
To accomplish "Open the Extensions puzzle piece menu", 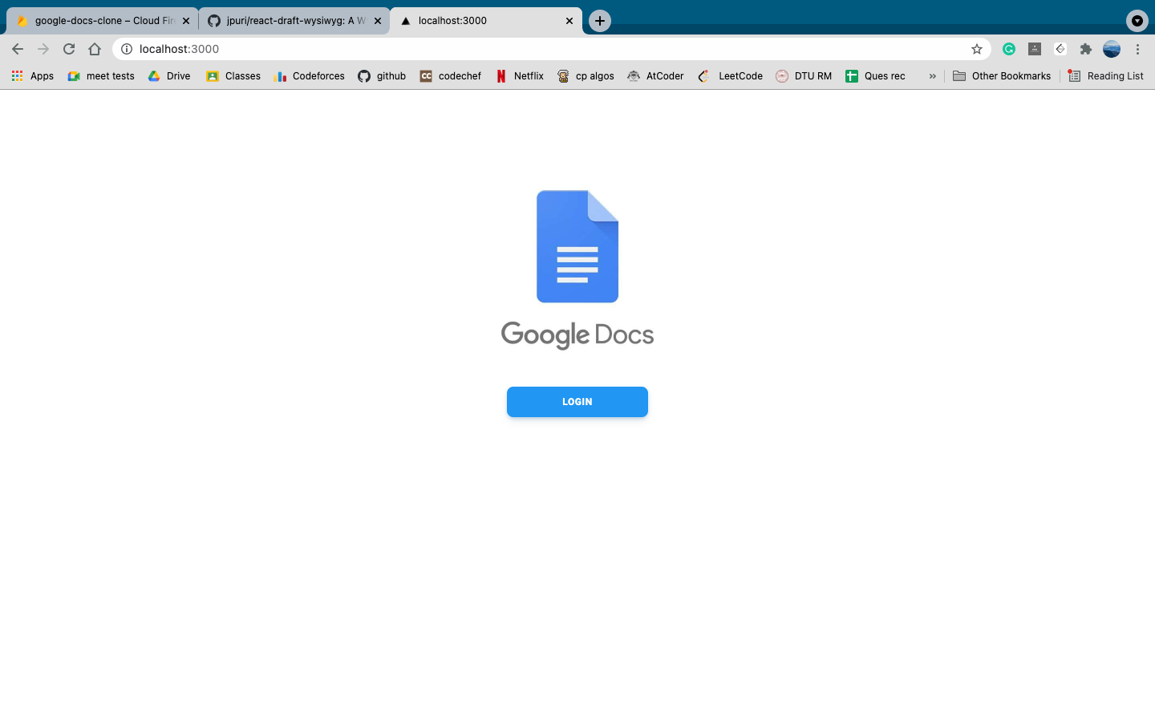I will click(x=1086, y=49).
